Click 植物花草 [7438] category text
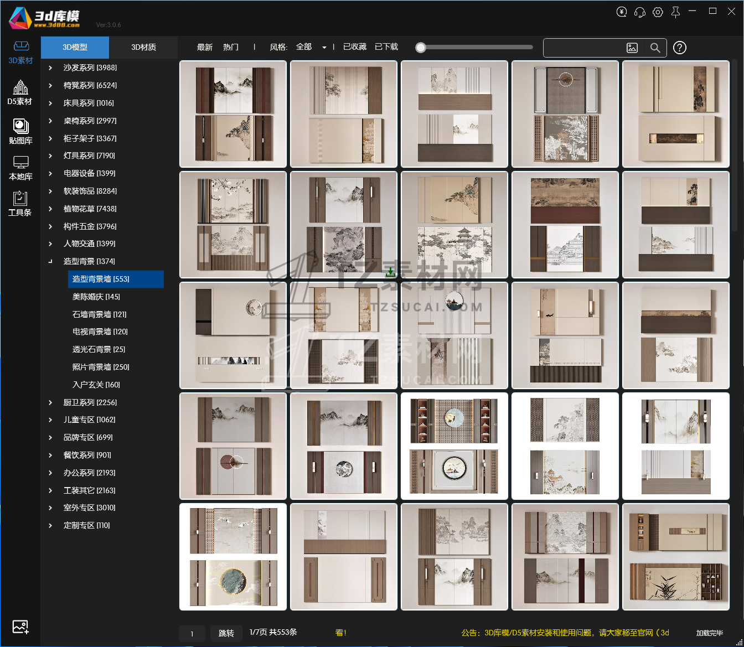The height and width of the screenshot is (647, 744). click(90, 209)
